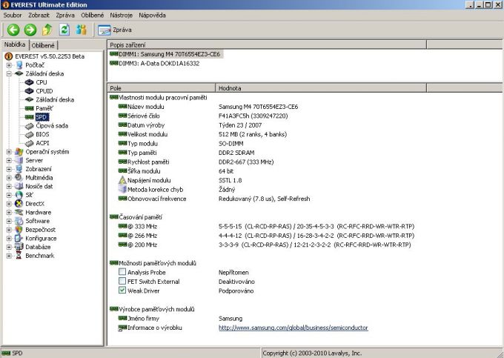Open the Nápověda menu
The height and width of the screenshot is (358, 504).
pyautogui.click(x=153, y=15)
